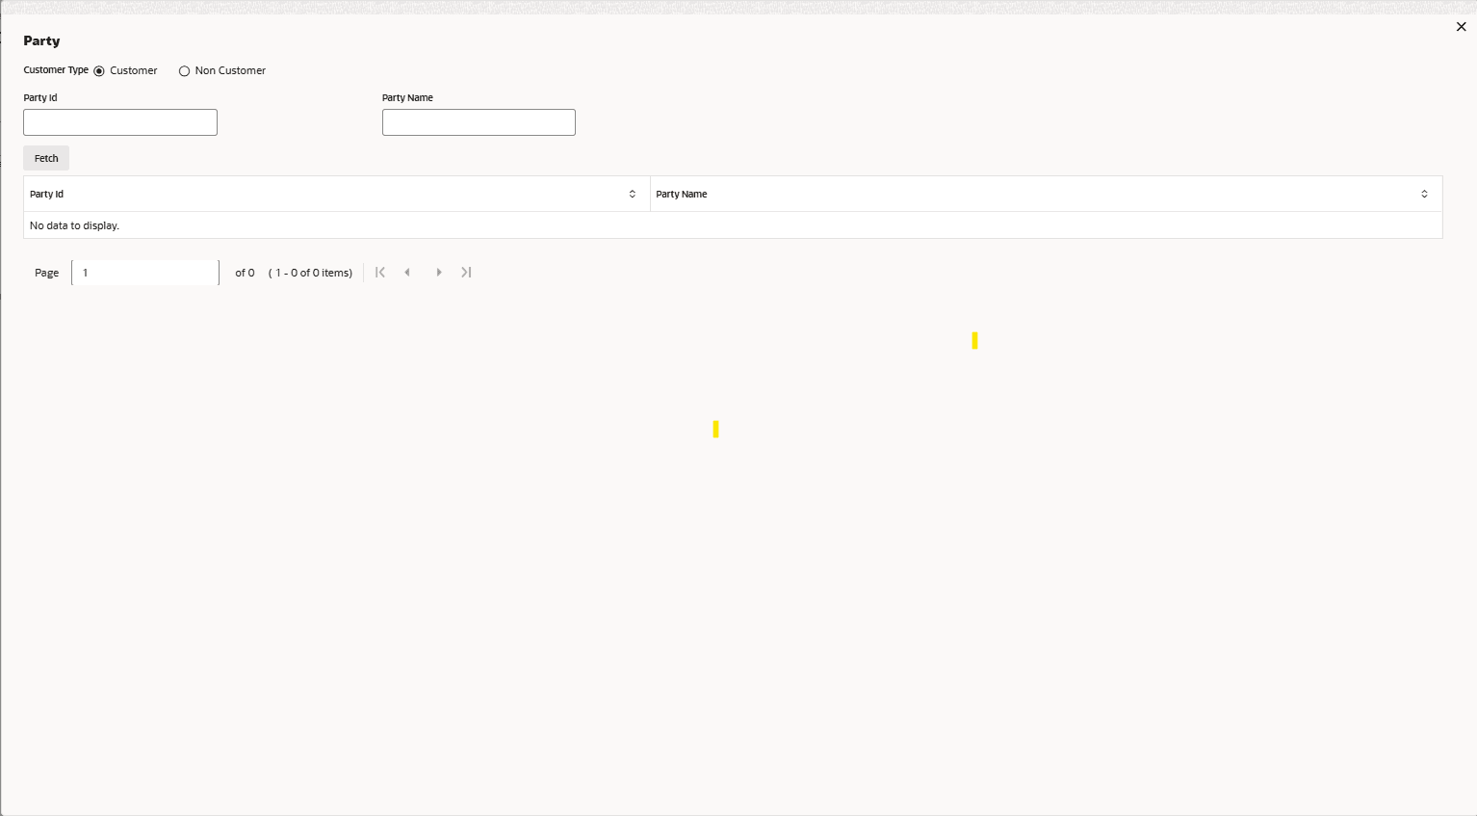1477x816 pixels.
Task: Click the '( 1 - 0 of 0 items)' text
Action: [310, 273]
